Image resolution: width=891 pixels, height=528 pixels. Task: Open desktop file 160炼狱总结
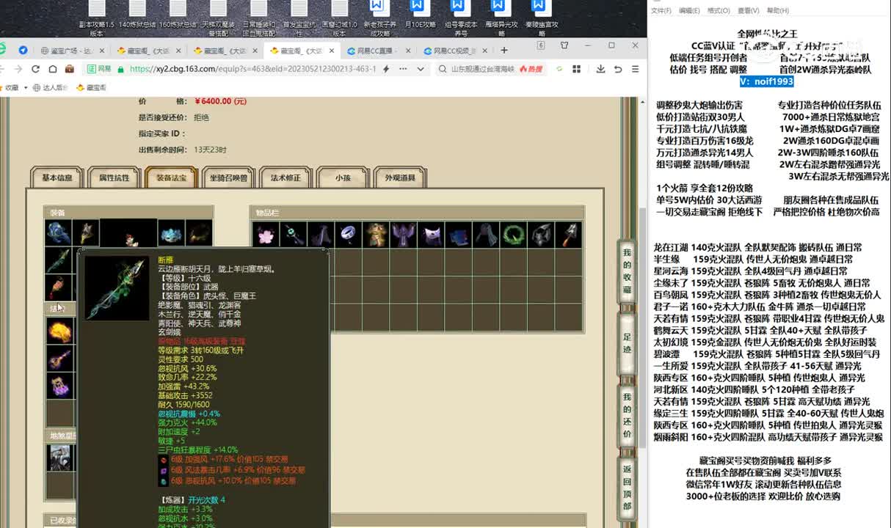(178, 15)
